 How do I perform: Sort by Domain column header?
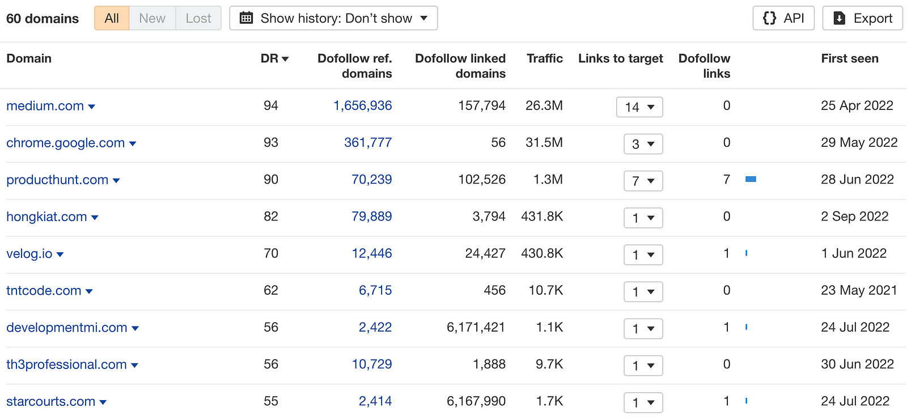click(29, 58)
